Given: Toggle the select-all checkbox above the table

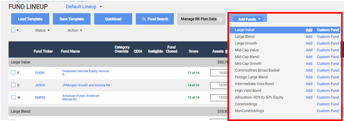Looking at the screenshot, I should tap(13, 30).
